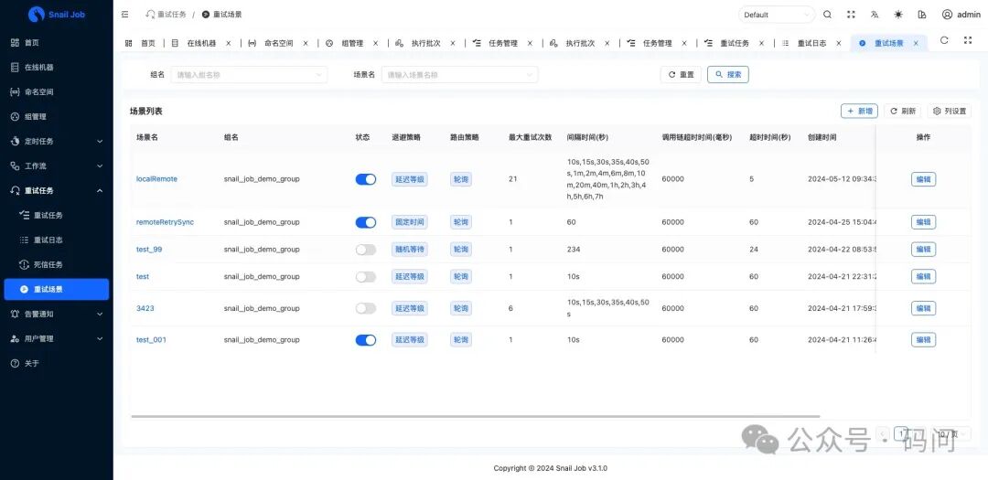The image size is (988, 480).
Task: Click 编辑 for test_99 row
Action: (x=923, y=250)
